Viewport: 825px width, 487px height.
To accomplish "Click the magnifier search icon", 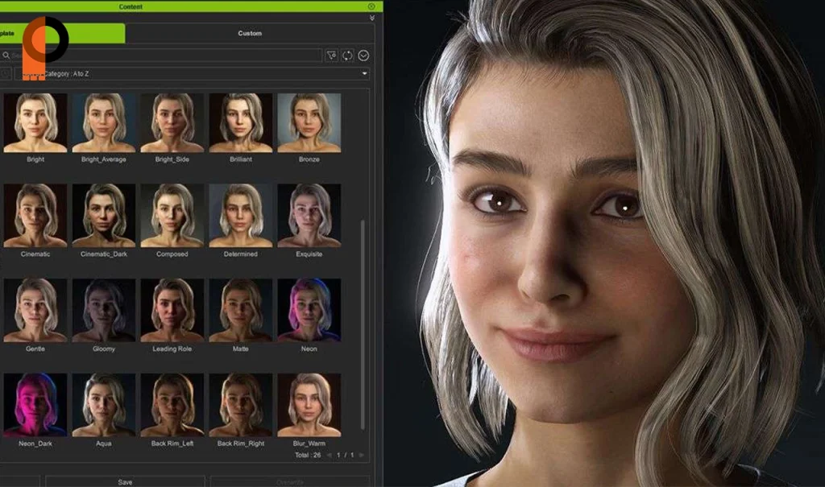I will pos(6,56).
